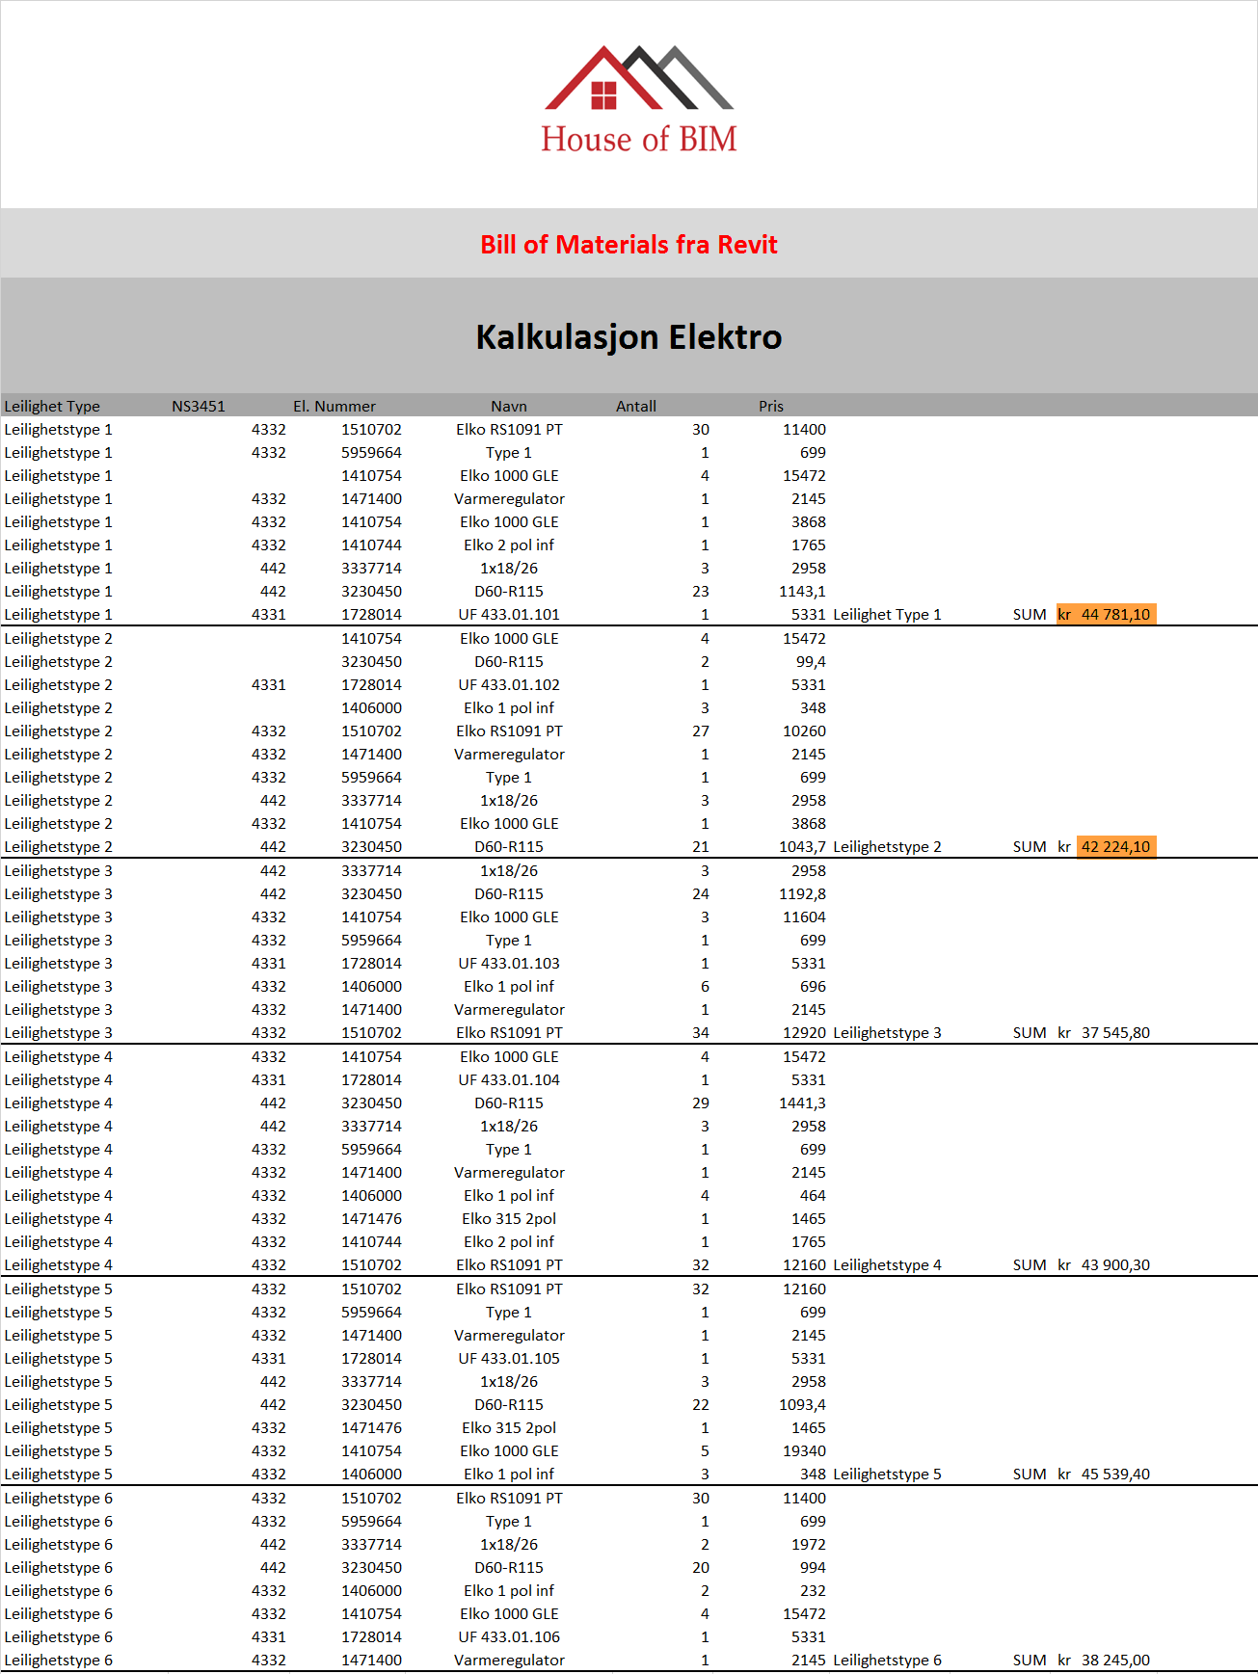Click the quantity cell '34'
Screen dimensions: 1258x1674
point(701,1032)
